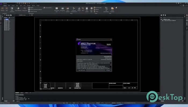Screen dimensions: 188x107
Task: Click the About dialog license text scrollbar
Action: [x=111, y=66]
